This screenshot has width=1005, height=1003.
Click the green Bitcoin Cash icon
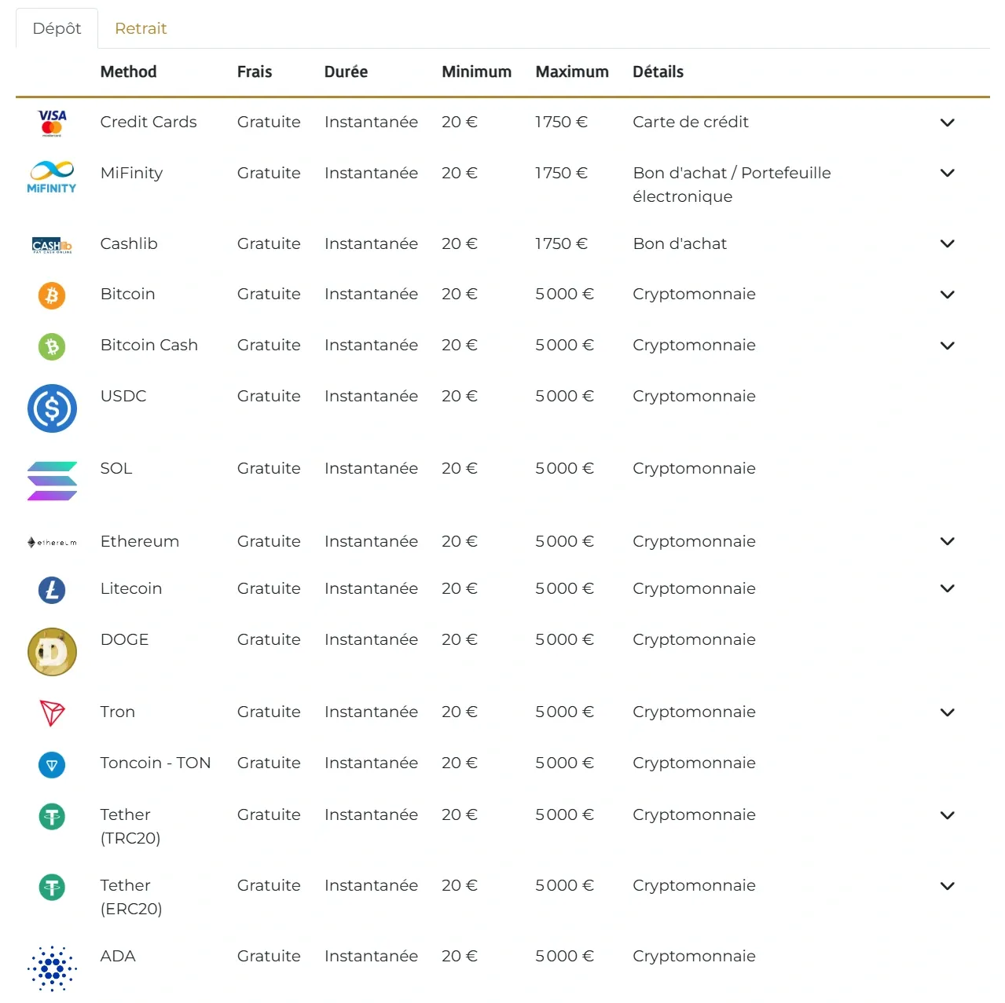52,346
